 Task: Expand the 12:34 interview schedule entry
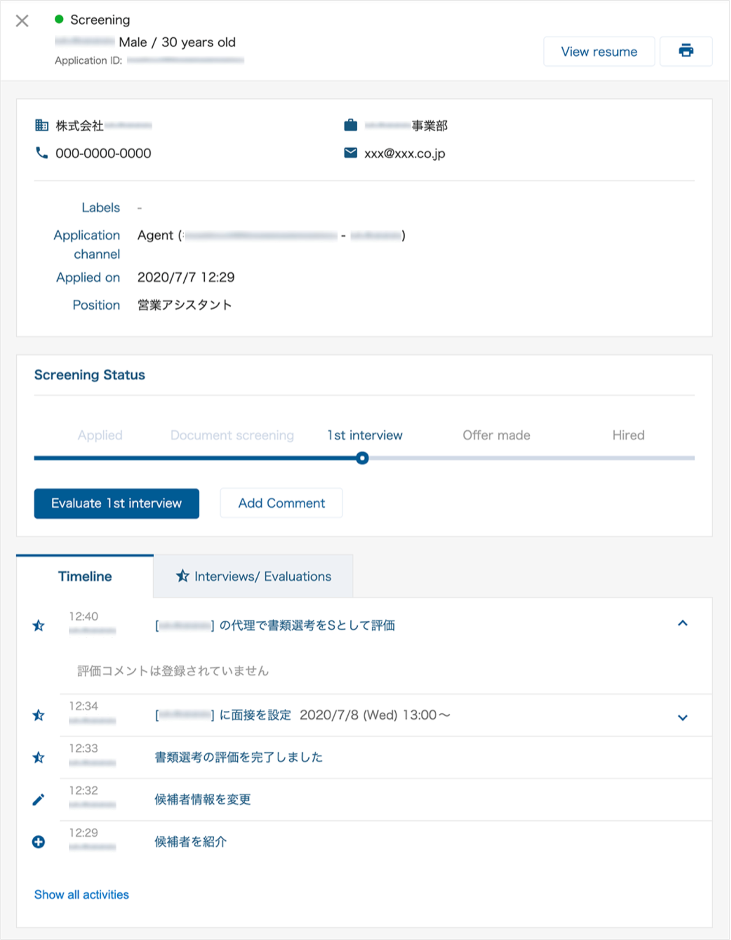(x=683, y=717)
